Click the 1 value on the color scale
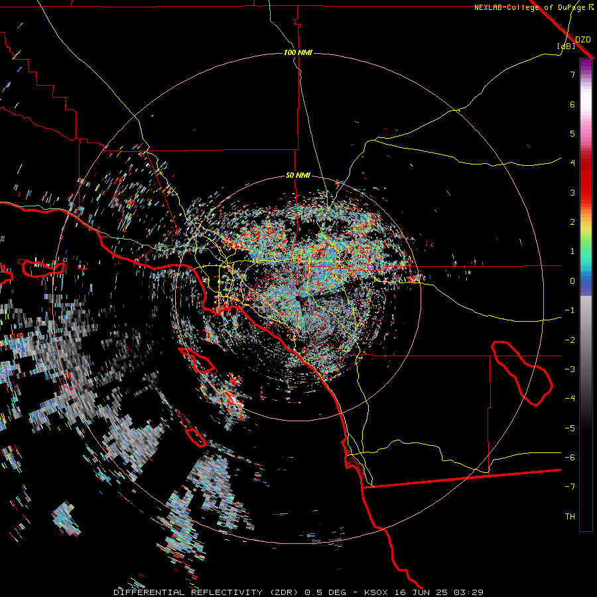This screenshot has height=597, width=597. pyautogui.click(x=572, y=251)
